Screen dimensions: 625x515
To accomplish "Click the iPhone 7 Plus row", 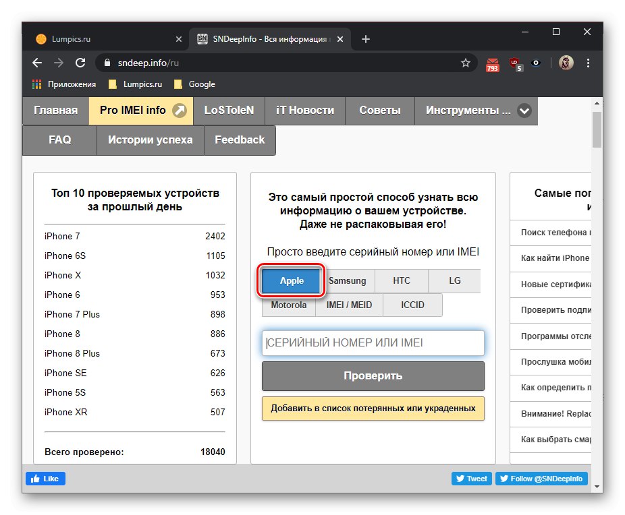I will pos(135,314).
